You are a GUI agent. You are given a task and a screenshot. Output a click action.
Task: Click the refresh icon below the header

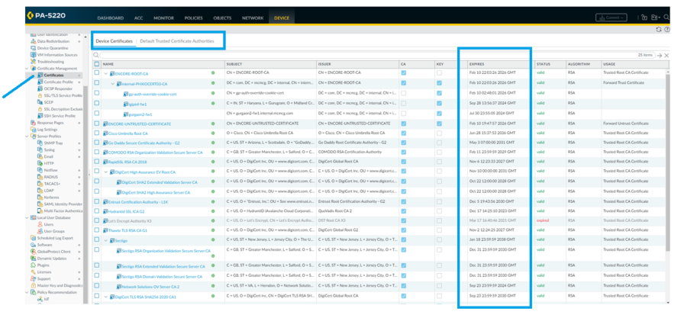[659, 30]
